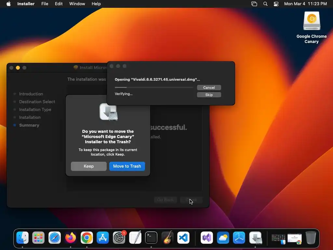Open the cloud weather app in dock
Viewport: 333px width, 250px height.
223,237
